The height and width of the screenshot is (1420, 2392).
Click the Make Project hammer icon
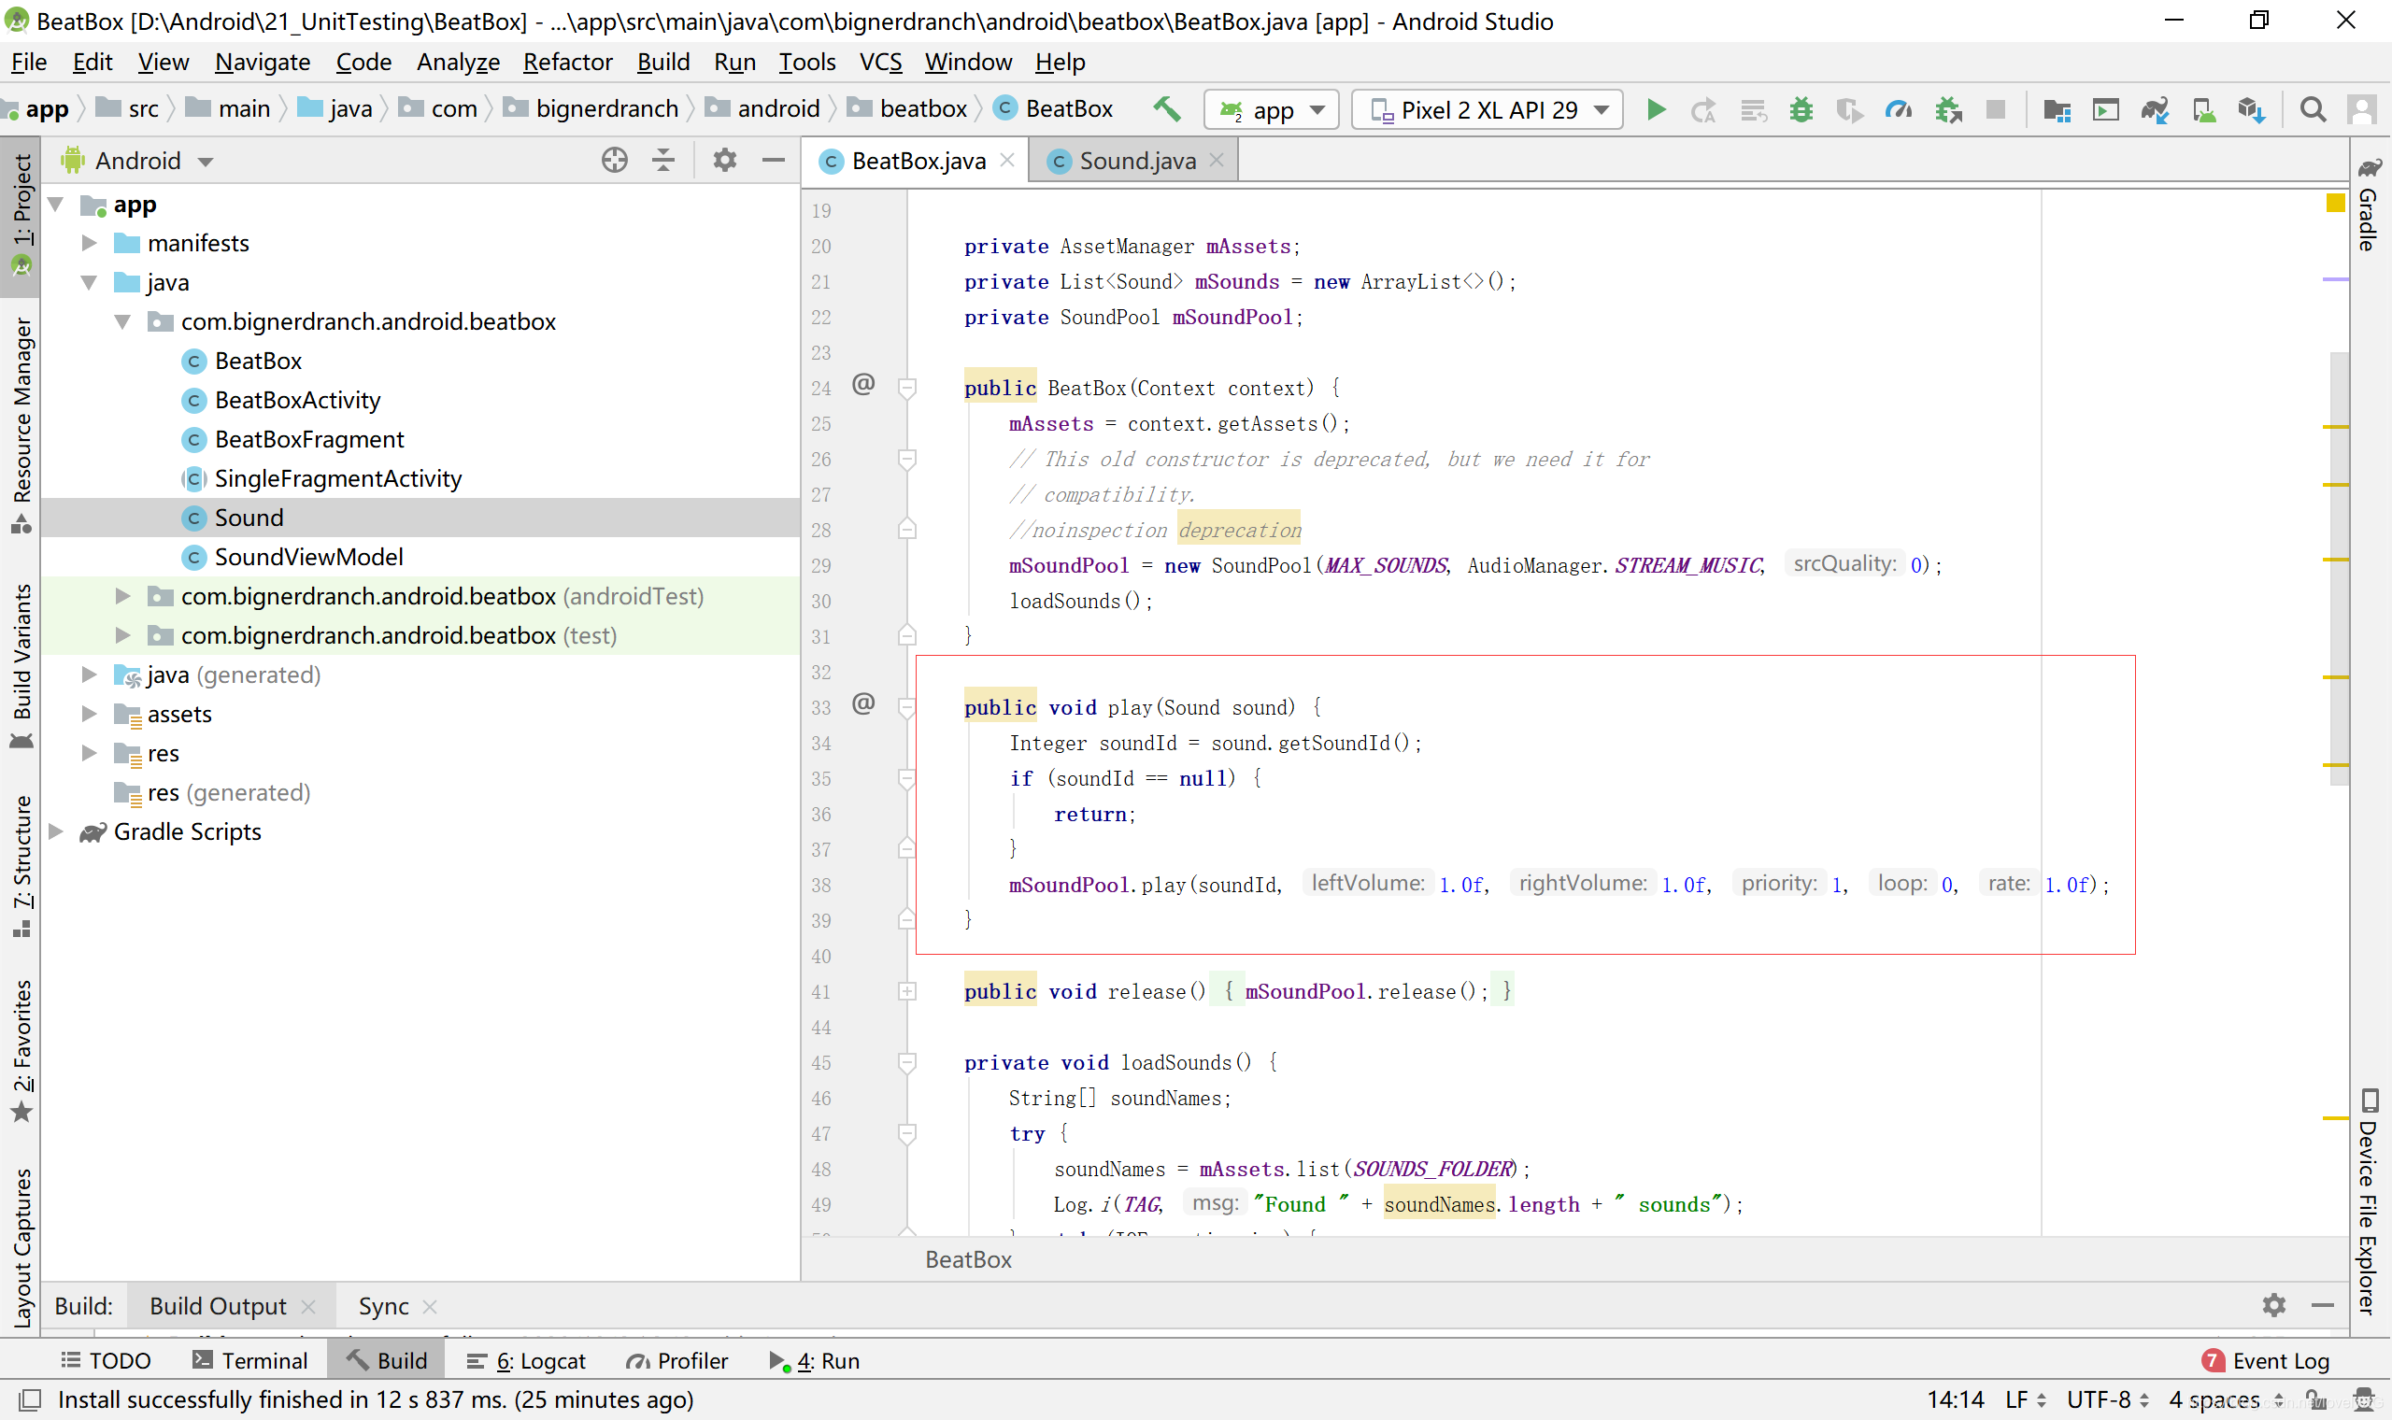[1165, 109]
